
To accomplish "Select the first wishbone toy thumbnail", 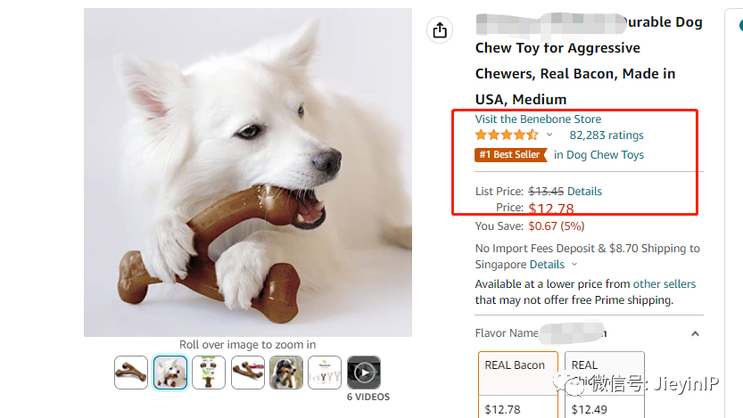I will coord(131,372).
